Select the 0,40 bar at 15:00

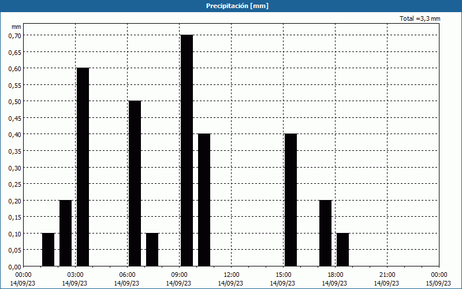pos(291,200)
